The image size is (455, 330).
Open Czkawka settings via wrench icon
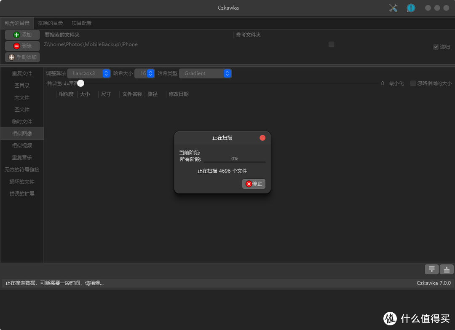[x=393, y=8]
